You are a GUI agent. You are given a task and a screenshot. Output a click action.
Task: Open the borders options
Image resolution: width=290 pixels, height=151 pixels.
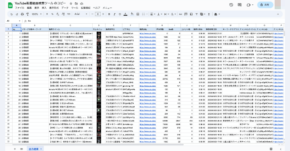pyautogui.click(x=138, y=14)
